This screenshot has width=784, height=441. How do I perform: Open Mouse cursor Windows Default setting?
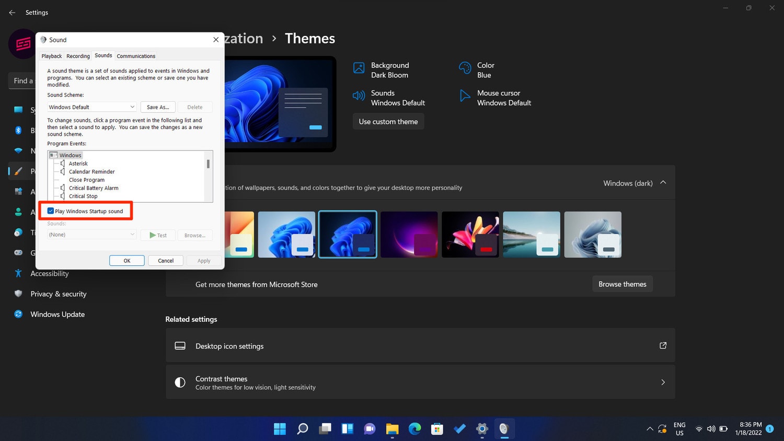[x=495, y=98]
